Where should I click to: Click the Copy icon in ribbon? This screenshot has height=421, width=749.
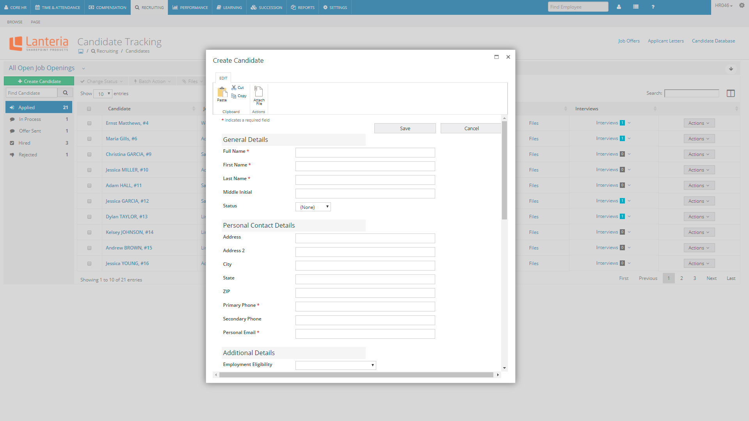tap(234, 96)
